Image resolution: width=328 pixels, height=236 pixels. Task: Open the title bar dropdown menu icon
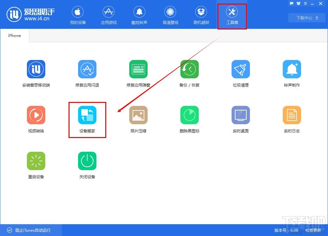point(305,3)
